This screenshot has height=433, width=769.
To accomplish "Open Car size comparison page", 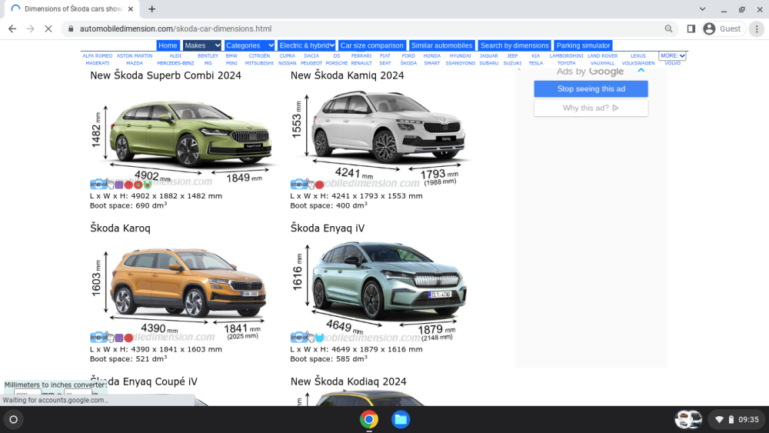I will point(371,45).
